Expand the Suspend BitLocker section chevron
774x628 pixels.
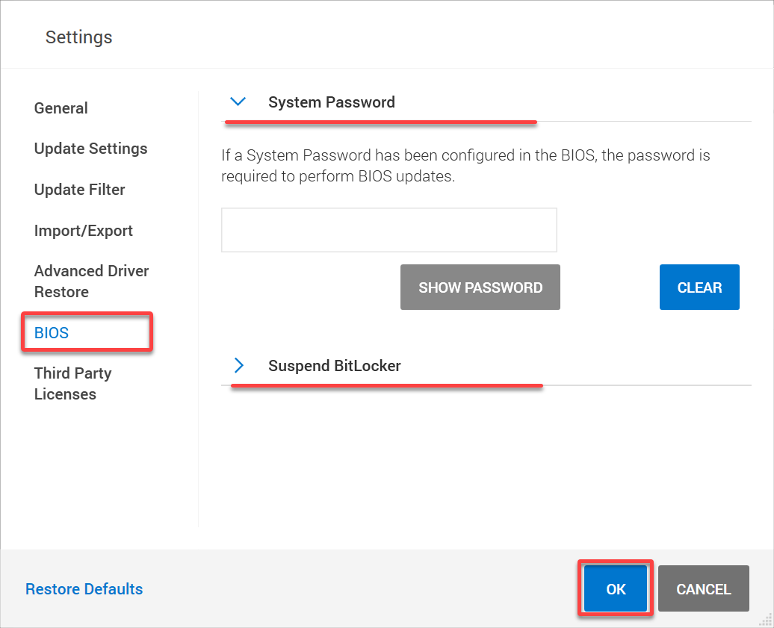tap(239, 365)
